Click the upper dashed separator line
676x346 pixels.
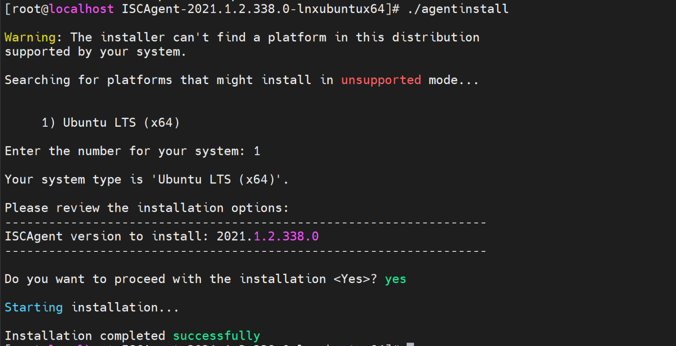[245, 222]
